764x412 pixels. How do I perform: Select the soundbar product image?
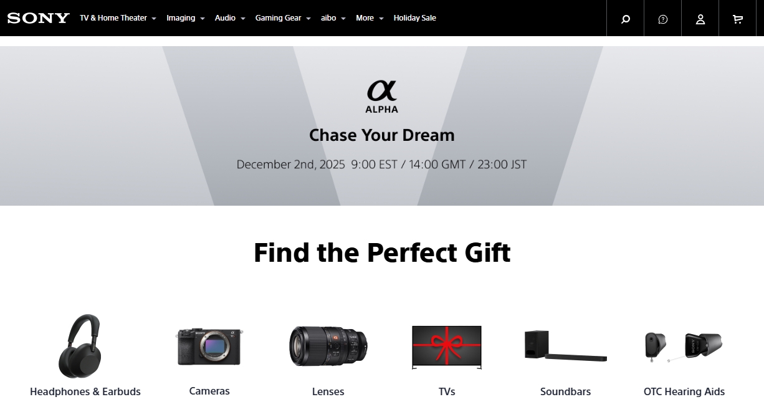[565, 346]
